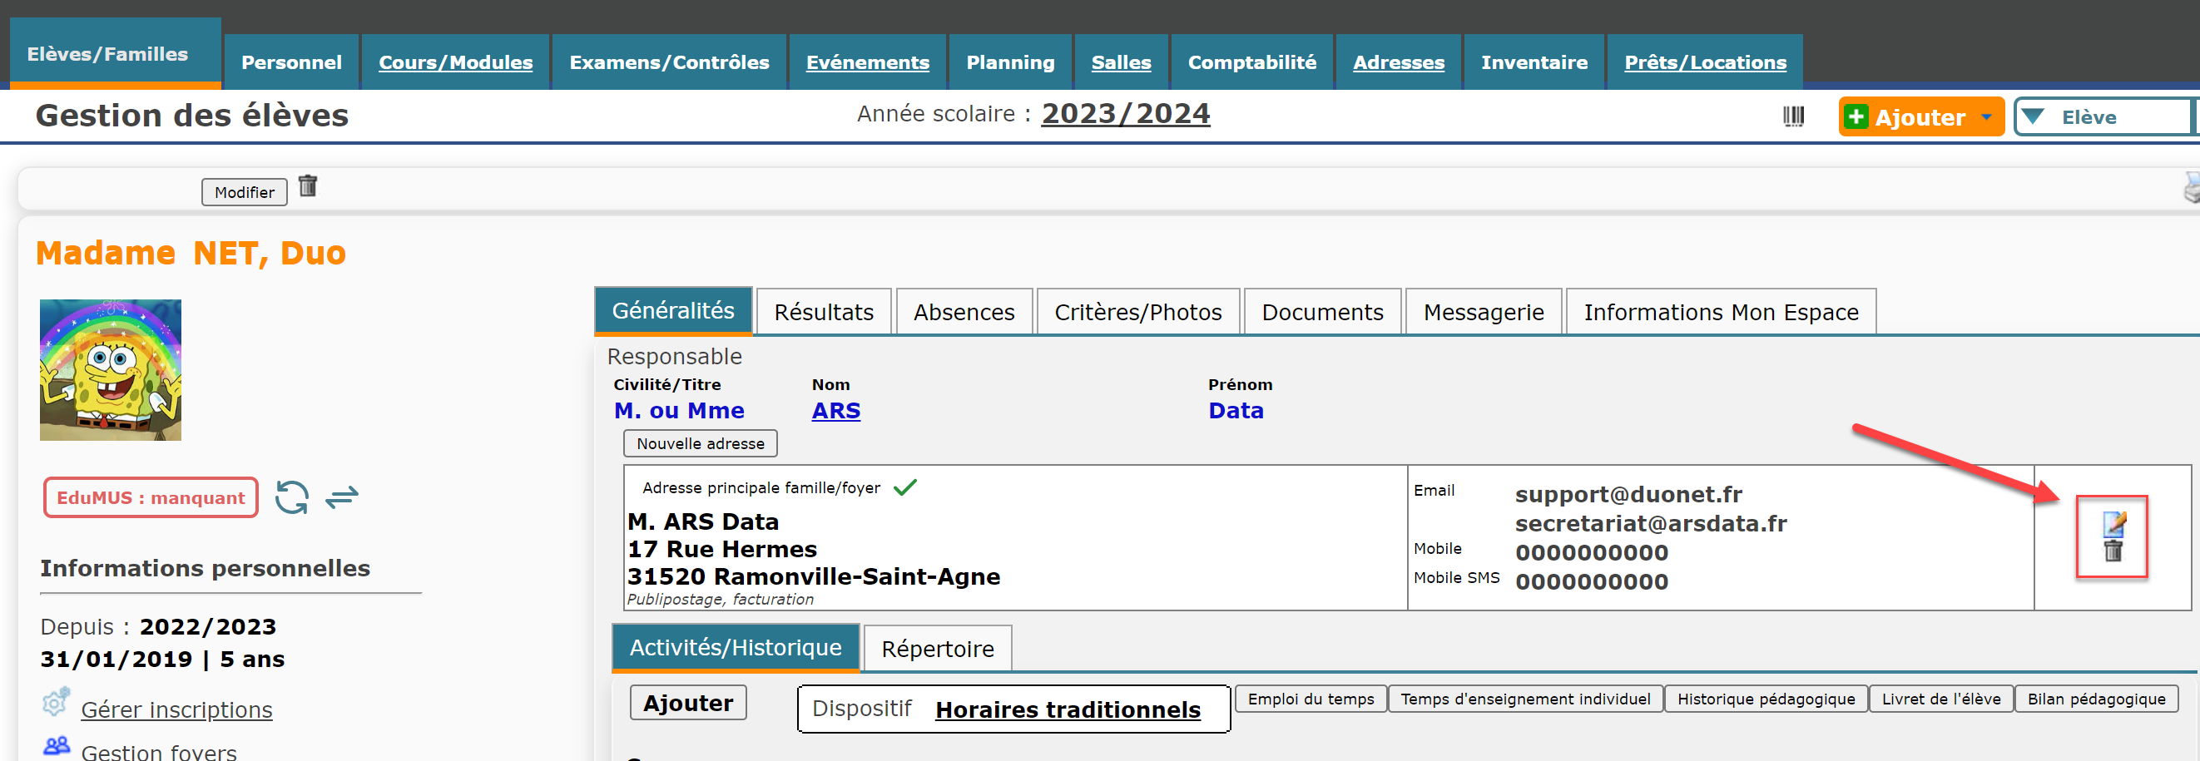Click address line 17 Rue Hermes
This screenshot has width=2200, height=761.
[721, 548]
